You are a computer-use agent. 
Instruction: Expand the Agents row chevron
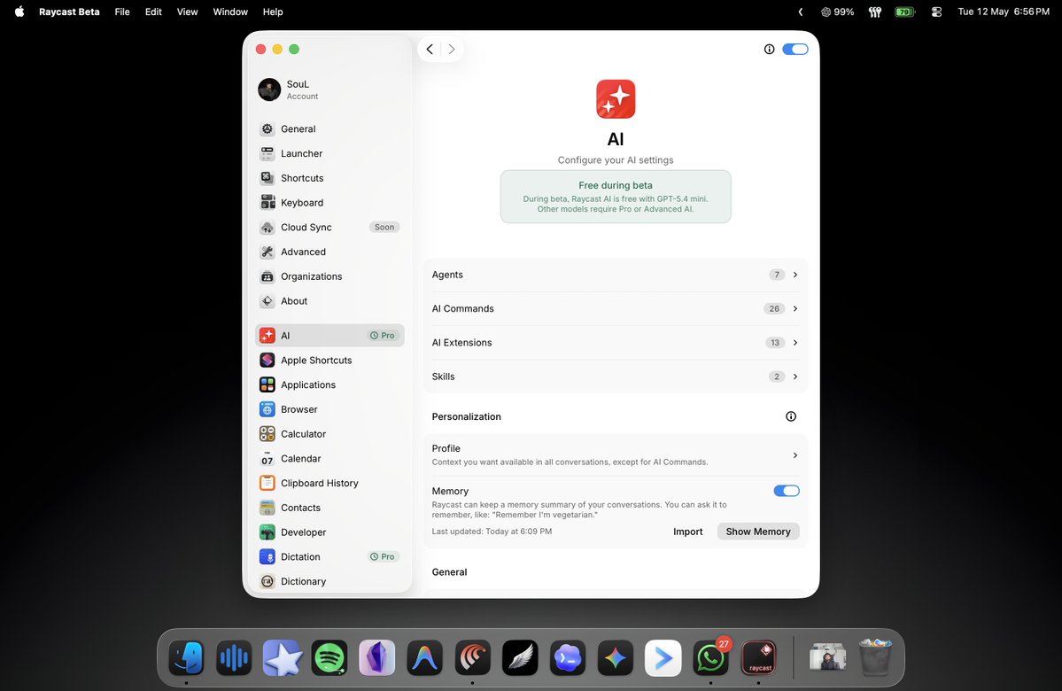coord(795,275)
